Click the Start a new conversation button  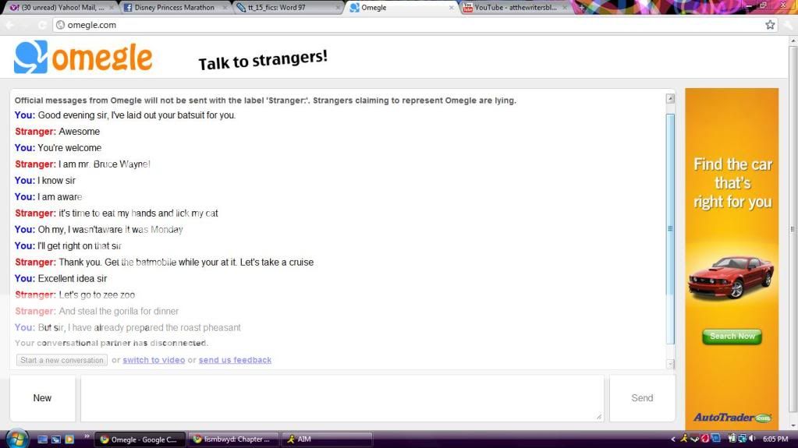coord(62,360)
